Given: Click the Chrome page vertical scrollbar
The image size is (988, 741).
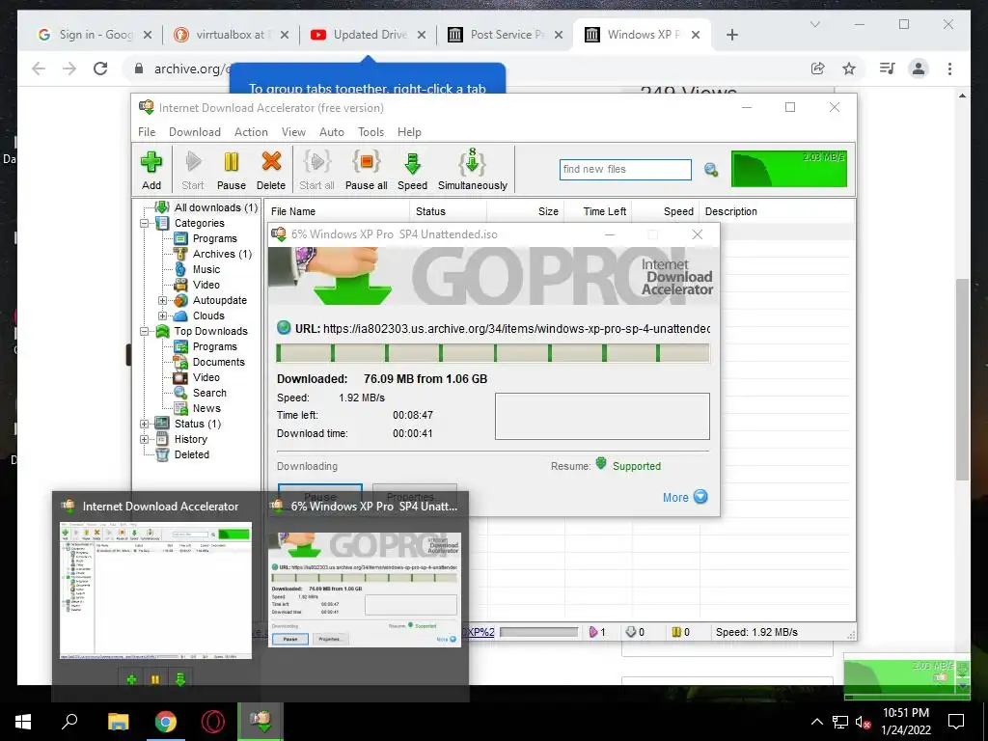Looking at the screenshot, I should click(x=962, y=380).
